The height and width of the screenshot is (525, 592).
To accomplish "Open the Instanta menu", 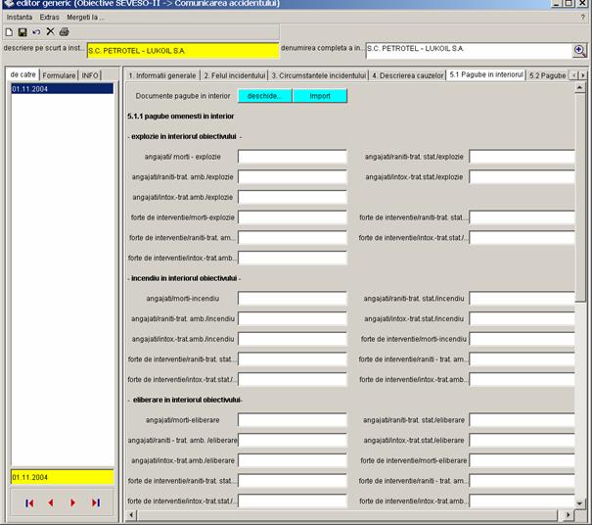I will (x=20, y=18).
